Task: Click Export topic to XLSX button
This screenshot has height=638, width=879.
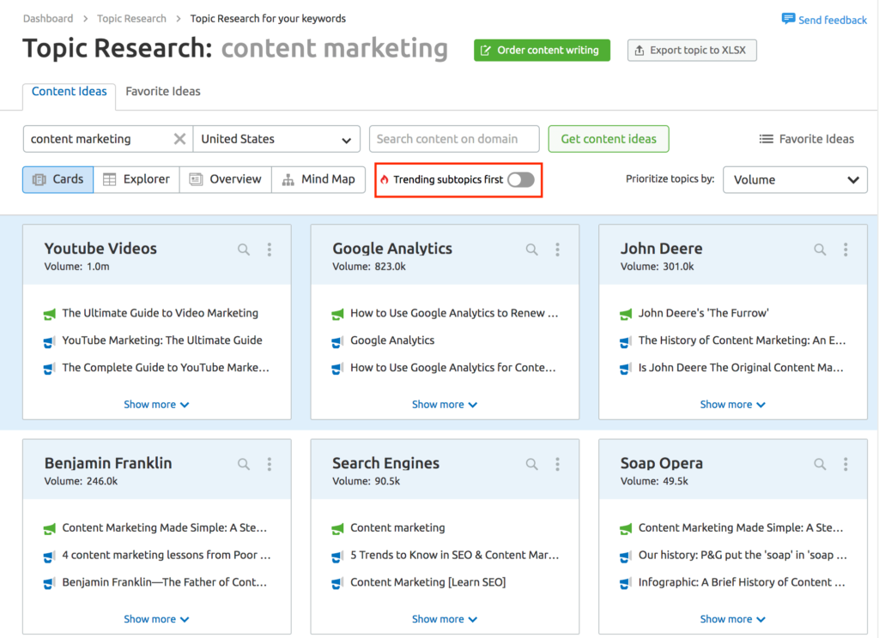Action: (692, 51)
